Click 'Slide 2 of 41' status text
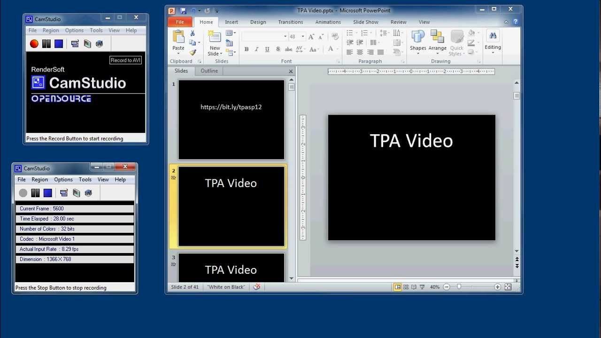 [185, 287]
